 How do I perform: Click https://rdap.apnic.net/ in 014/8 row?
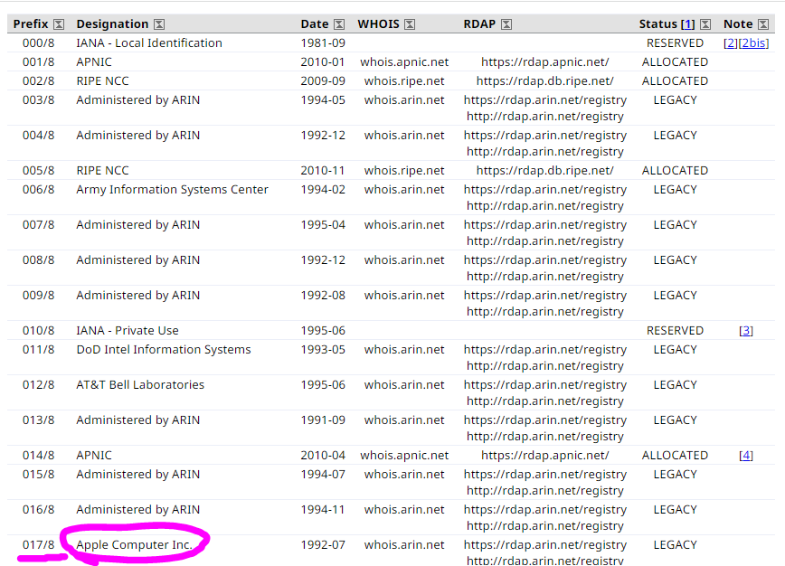[x=545, y=455]
